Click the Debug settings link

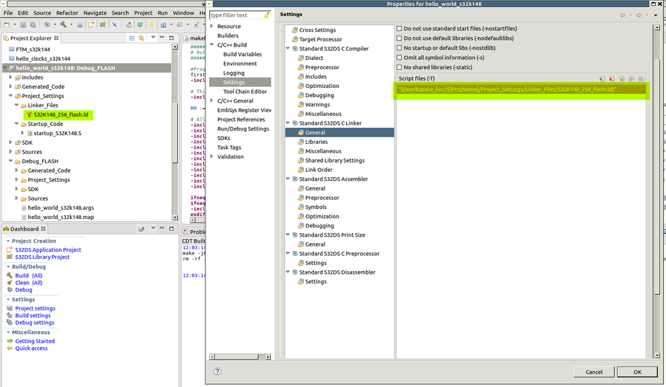35,323
